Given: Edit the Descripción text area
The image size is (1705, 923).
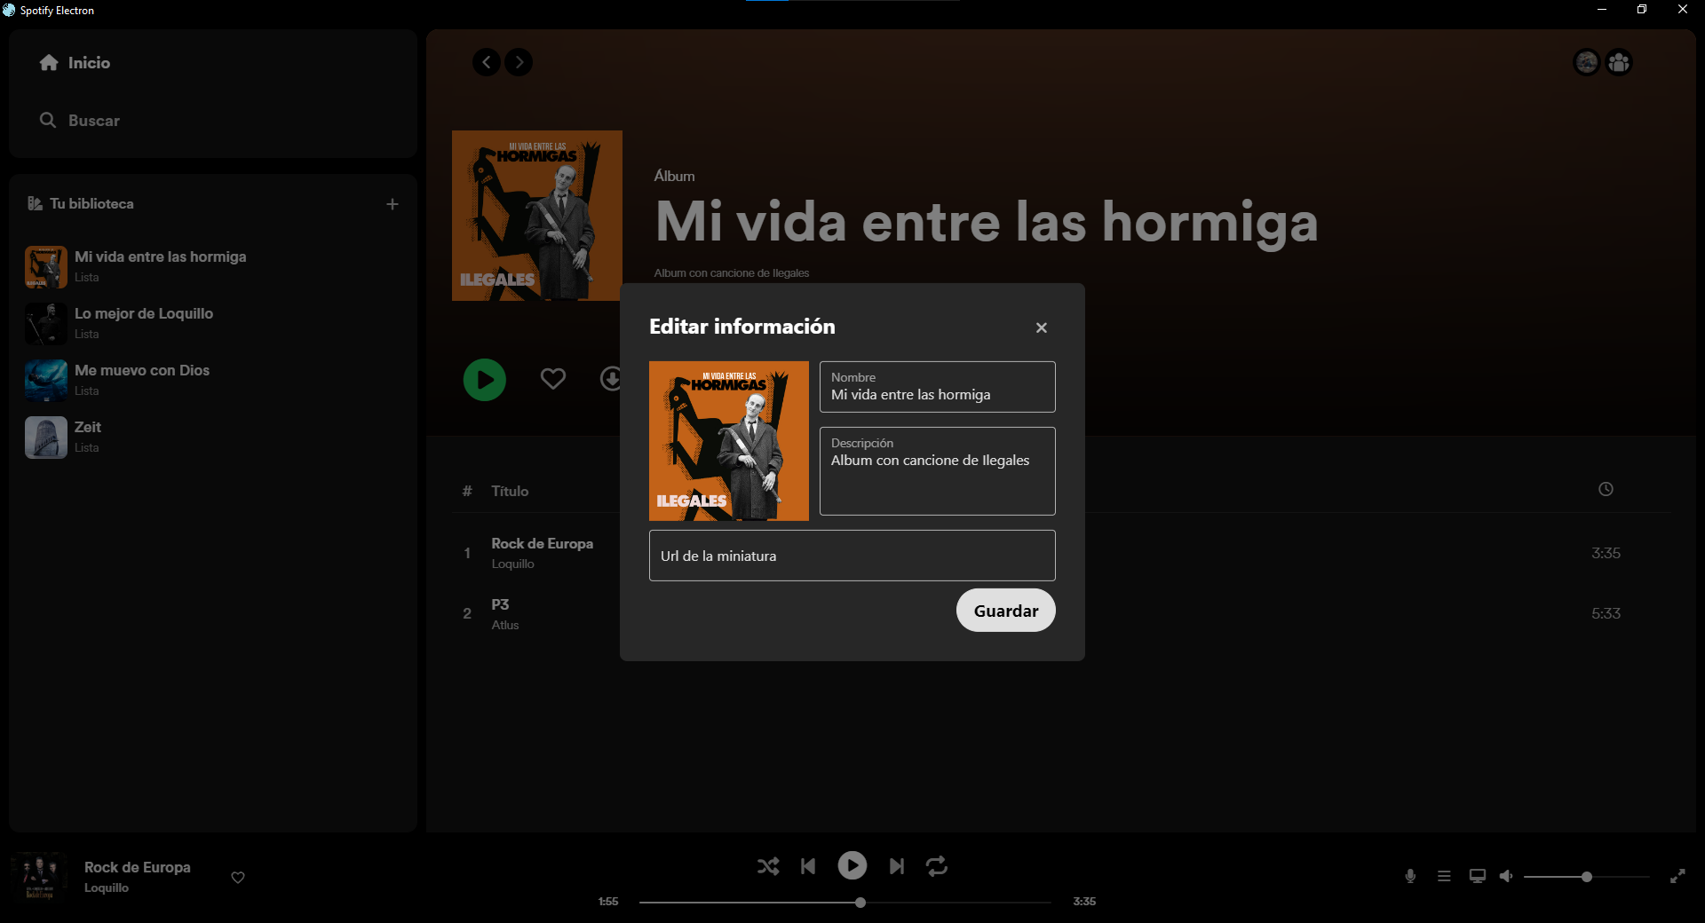Looking at the screenshot, I should [x=938, y=471].
